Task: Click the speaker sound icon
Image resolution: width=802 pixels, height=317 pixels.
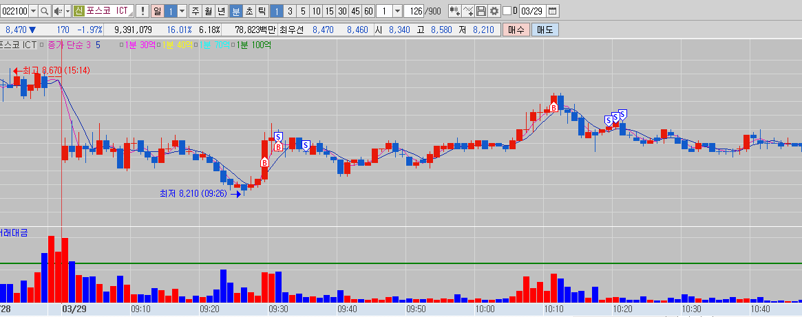Action: 58,11
